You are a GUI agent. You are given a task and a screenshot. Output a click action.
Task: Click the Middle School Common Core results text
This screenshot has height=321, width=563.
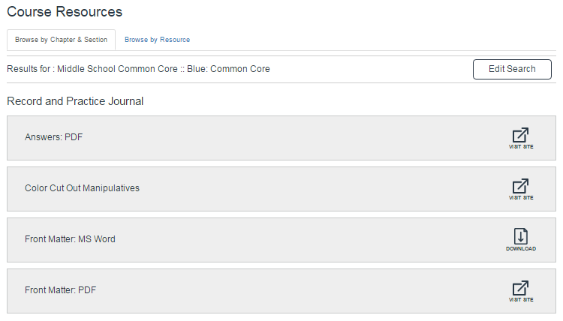[117, 69]
